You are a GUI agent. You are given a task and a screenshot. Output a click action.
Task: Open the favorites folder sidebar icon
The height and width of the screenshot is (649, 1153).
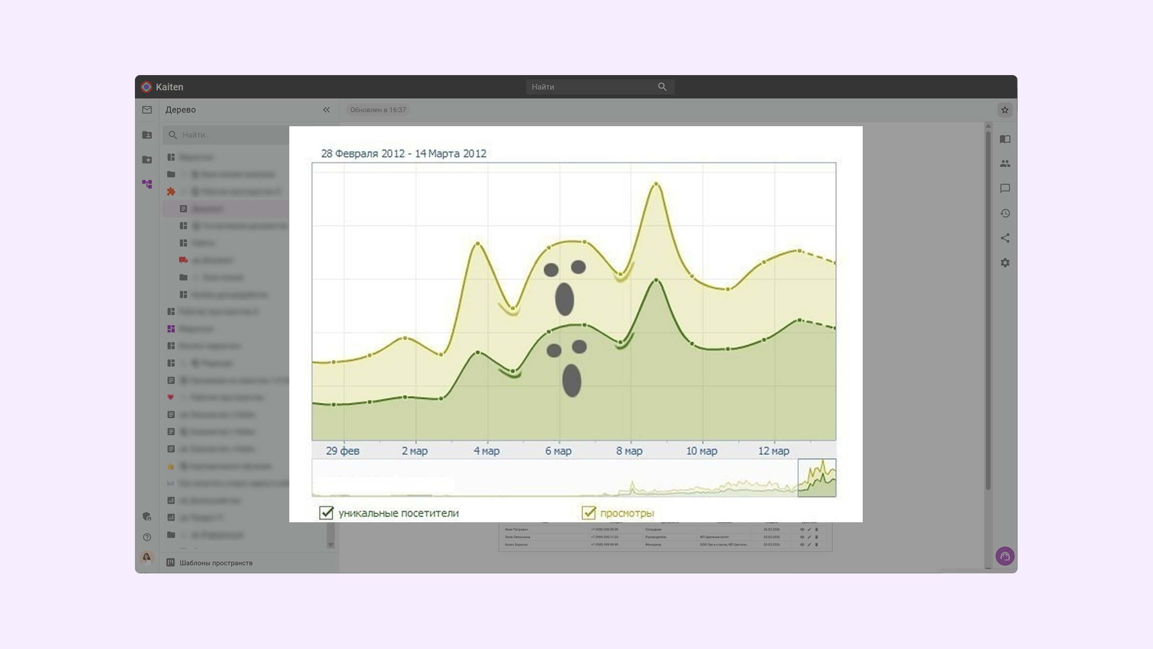pos(147,159)
